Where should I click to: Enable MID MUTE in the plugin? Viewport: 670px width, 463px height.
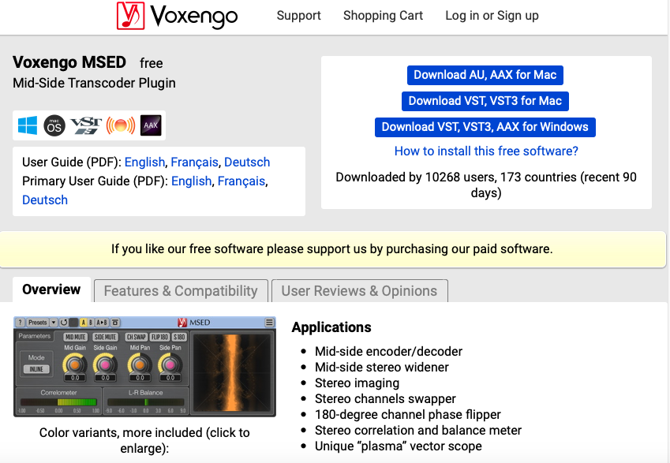tap(75, 336)
